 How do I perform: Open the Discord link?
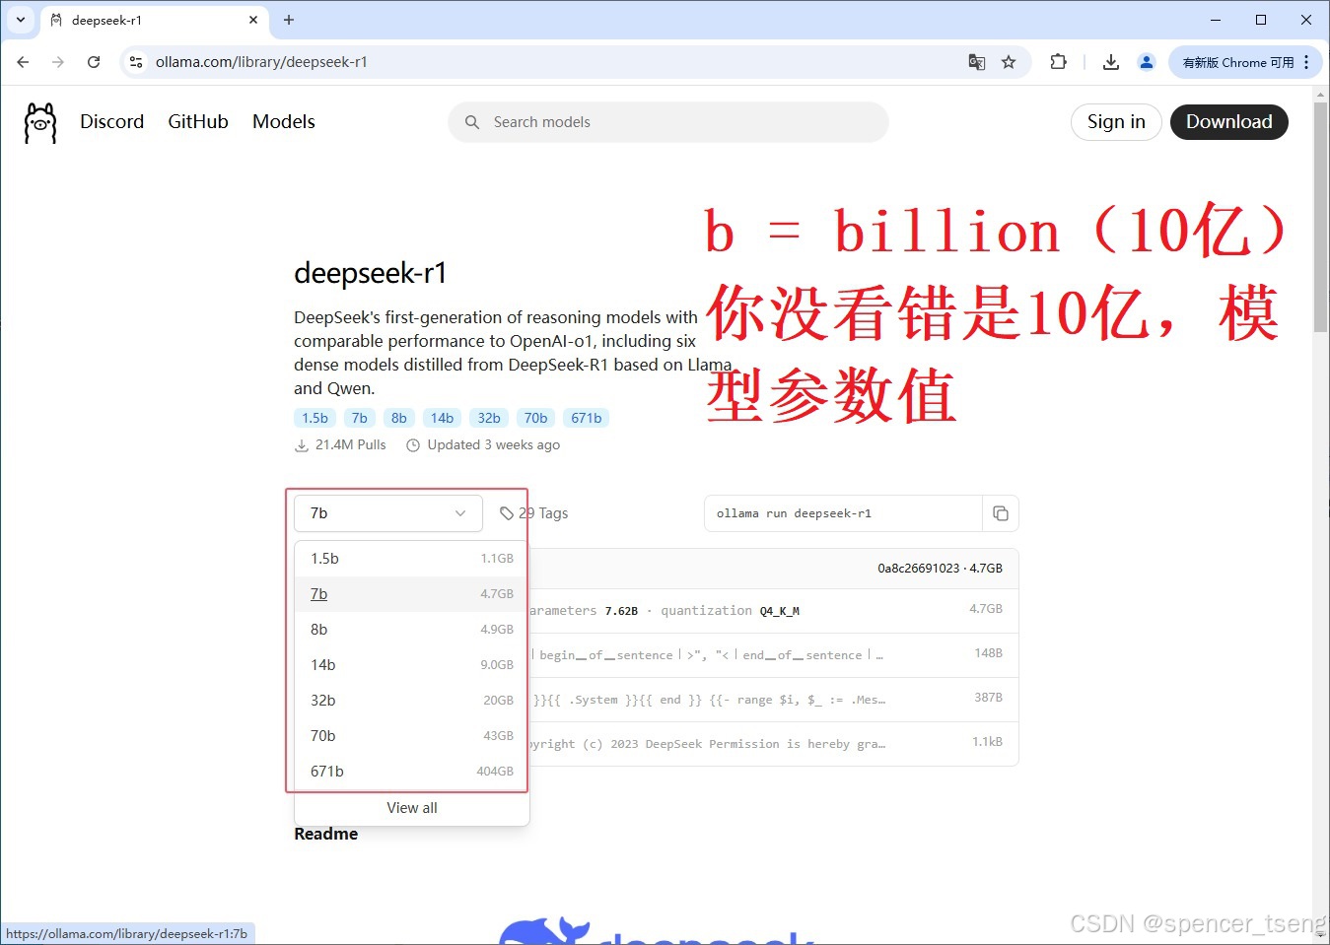(111, 122)
